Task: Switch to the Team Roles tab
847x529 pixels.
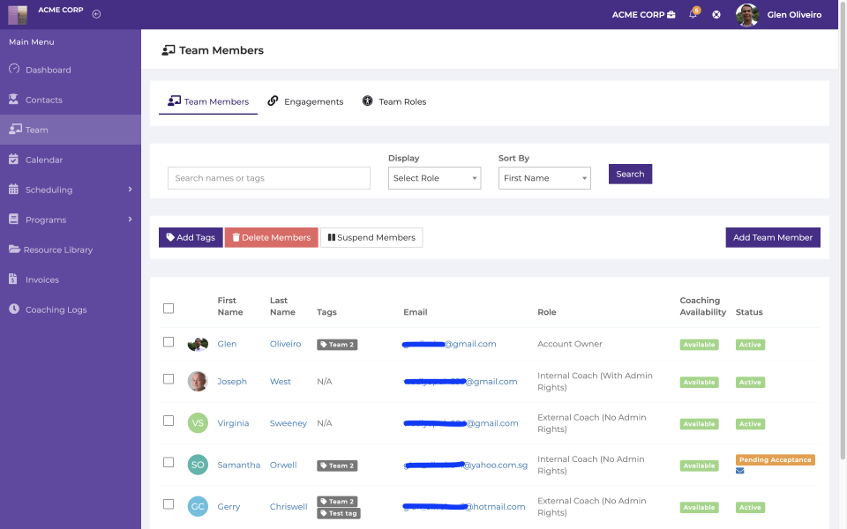Action: coord(394,101)
